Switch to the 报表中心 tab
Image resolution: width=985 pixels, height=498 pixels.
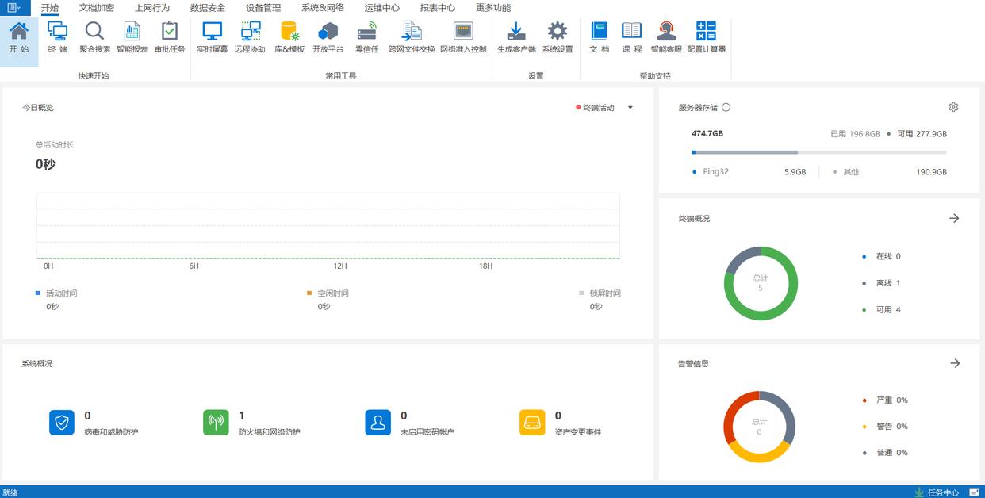pyautogui.click(x=437, y=8)
